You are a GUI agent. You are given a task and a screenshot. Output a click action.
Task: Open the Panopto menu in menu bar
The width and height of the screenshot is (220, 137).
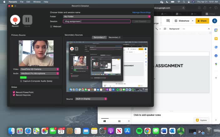[x=13, y=2]
